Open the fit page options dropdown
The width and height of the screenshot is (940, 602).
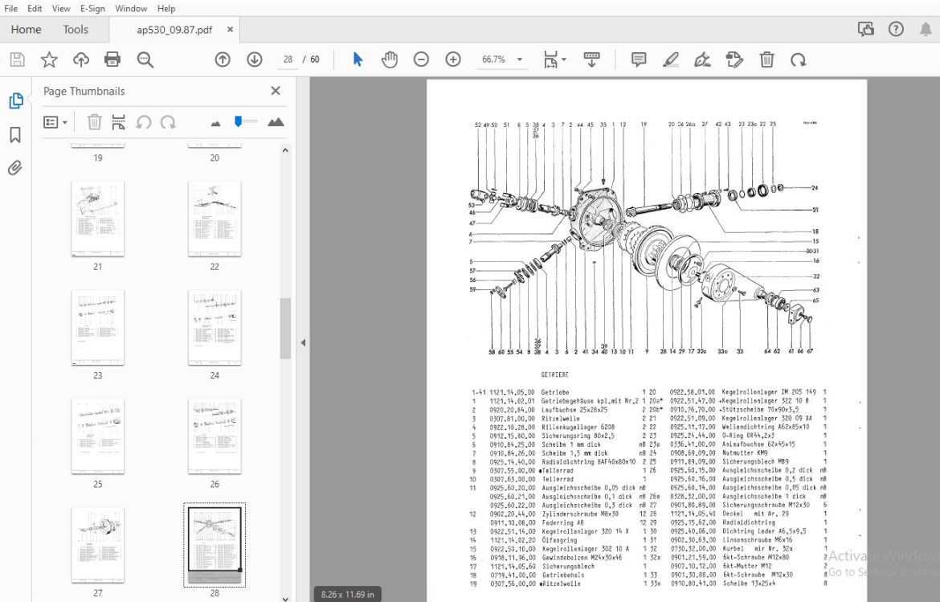tap(554, 59)
